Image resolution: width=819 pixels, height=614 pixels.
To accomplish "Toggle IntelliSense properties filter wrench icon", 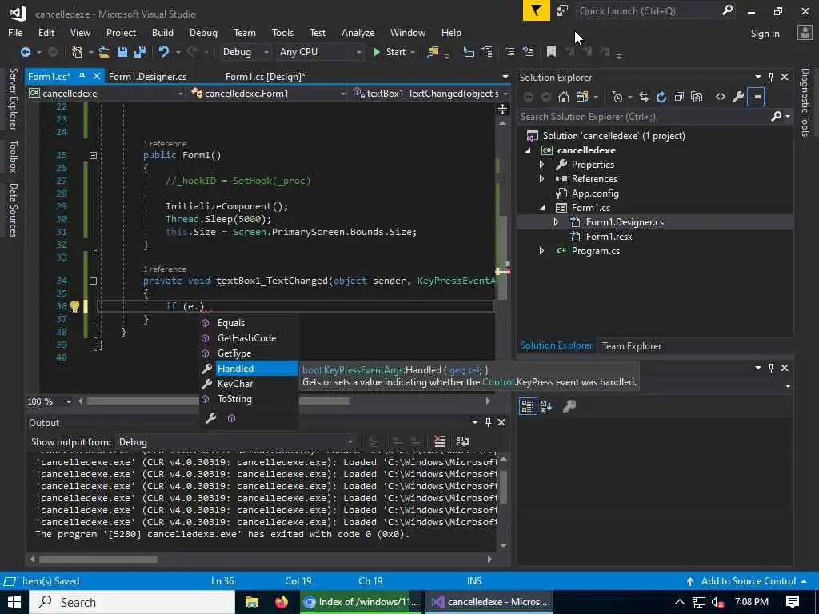I will point(211,418).
